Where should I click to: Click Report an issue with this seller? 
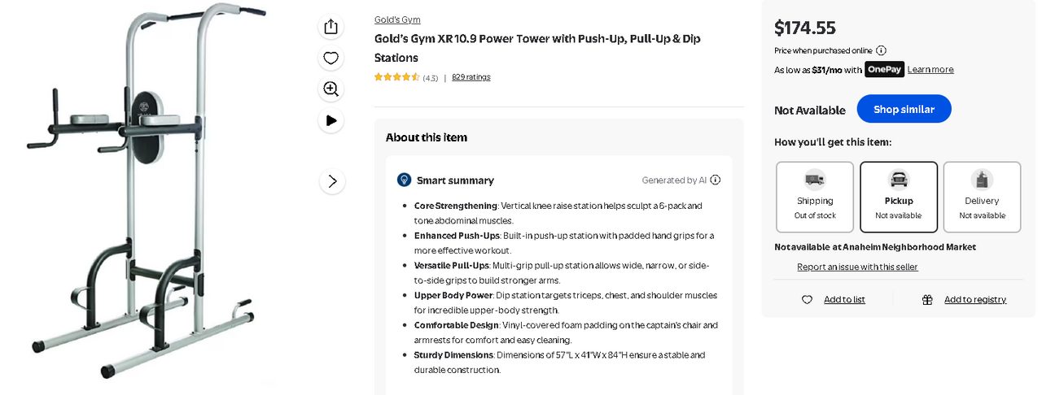857,267
